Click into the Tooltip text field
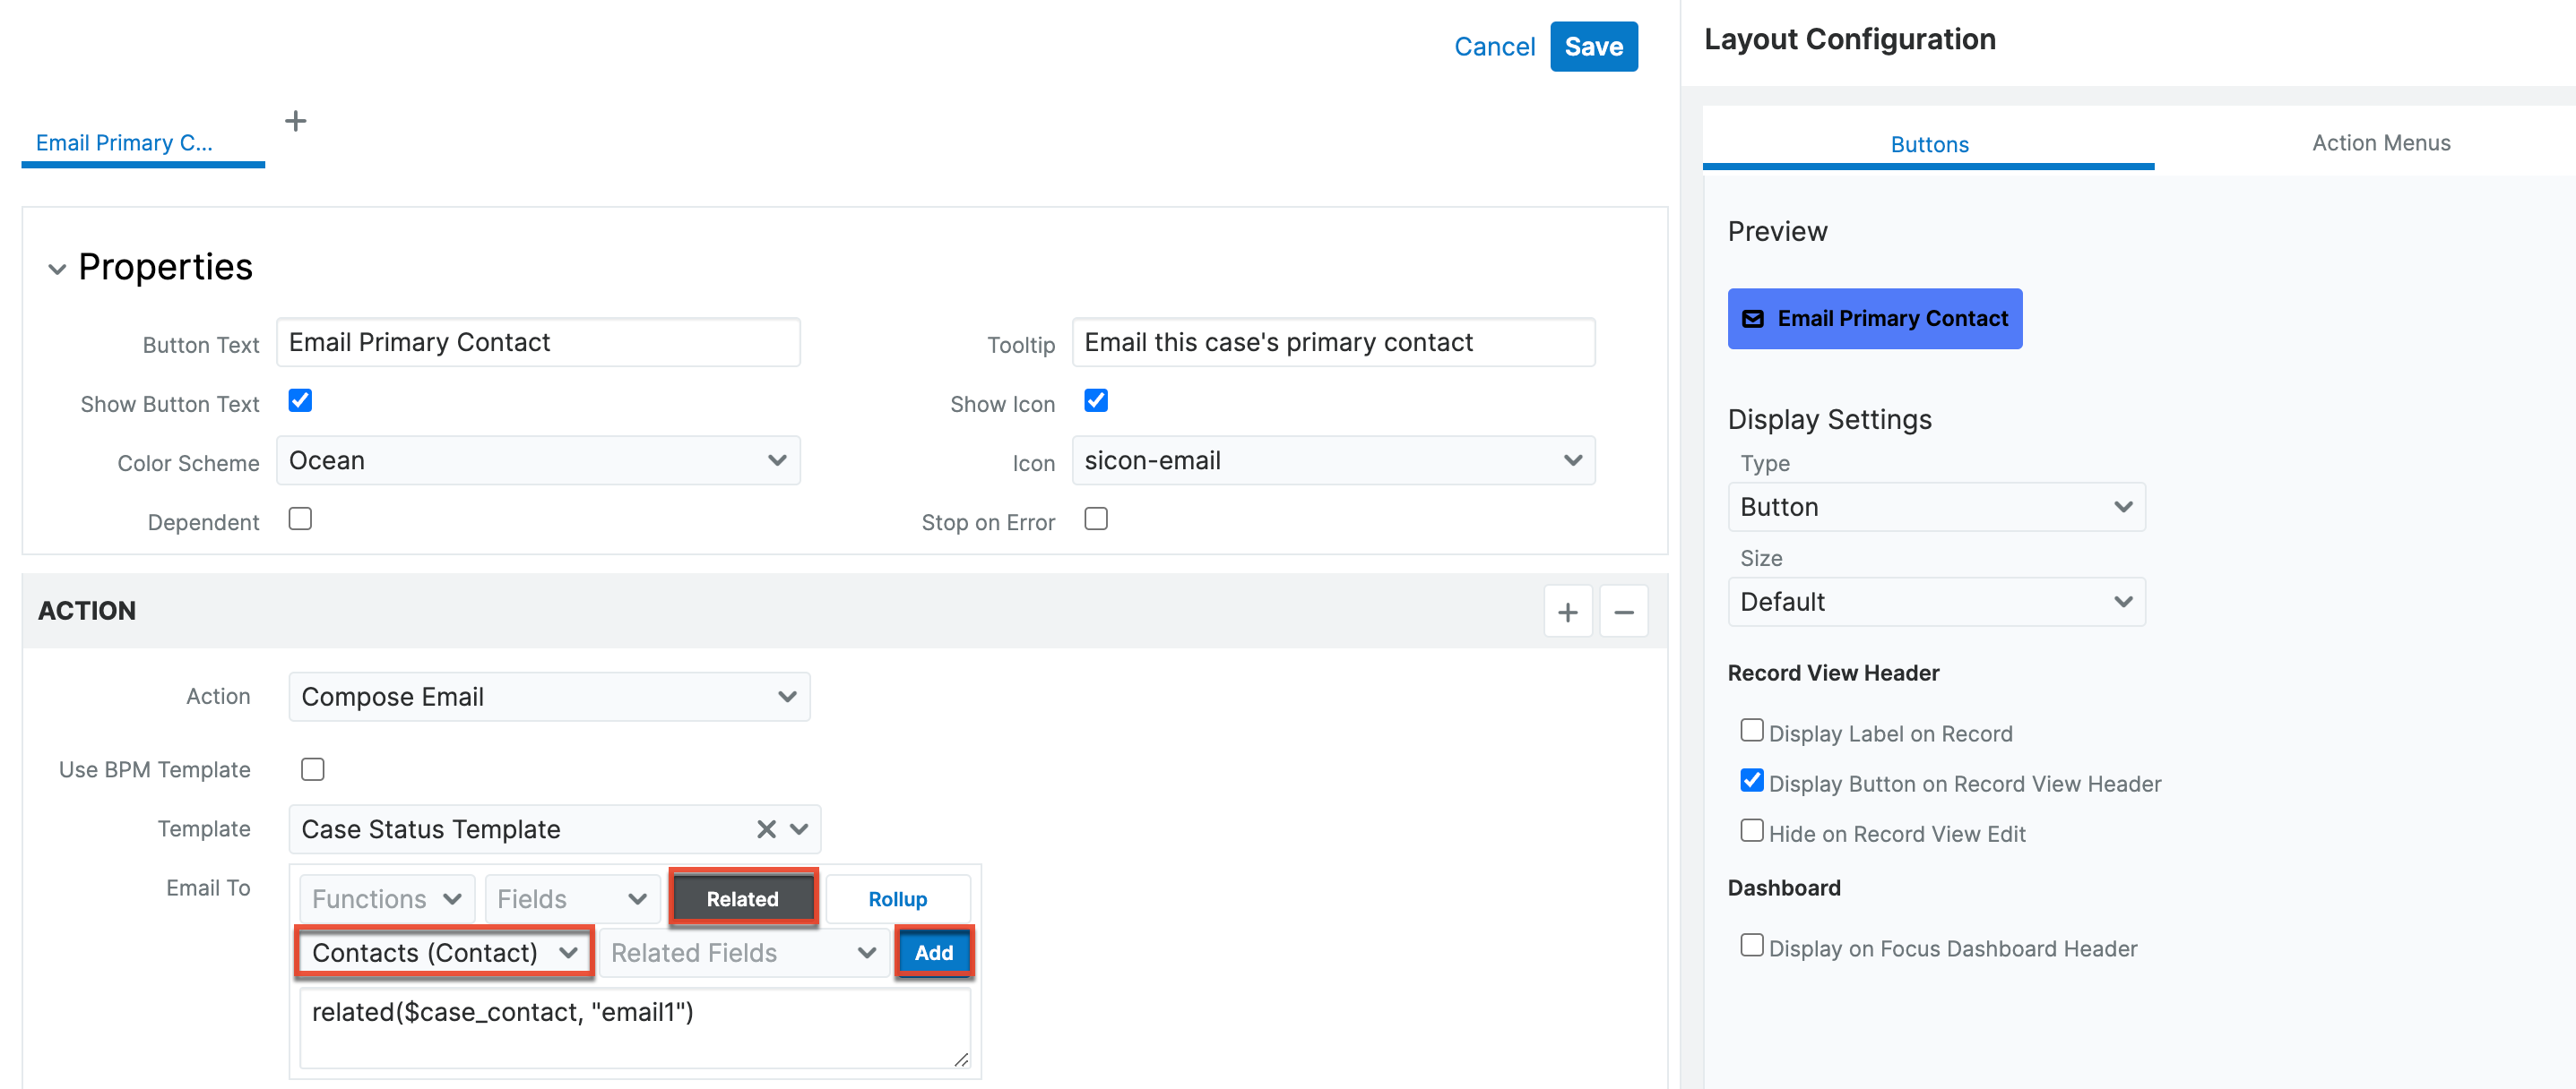The image size is (2576, 1089). coord(1332,343)
